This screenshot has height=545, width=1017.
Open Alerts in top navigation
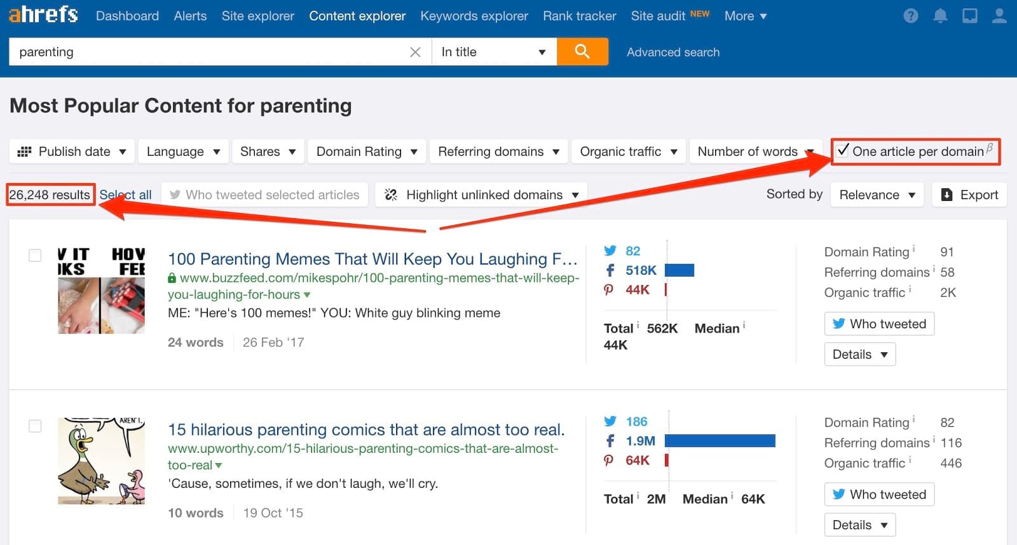coord(190,16)
